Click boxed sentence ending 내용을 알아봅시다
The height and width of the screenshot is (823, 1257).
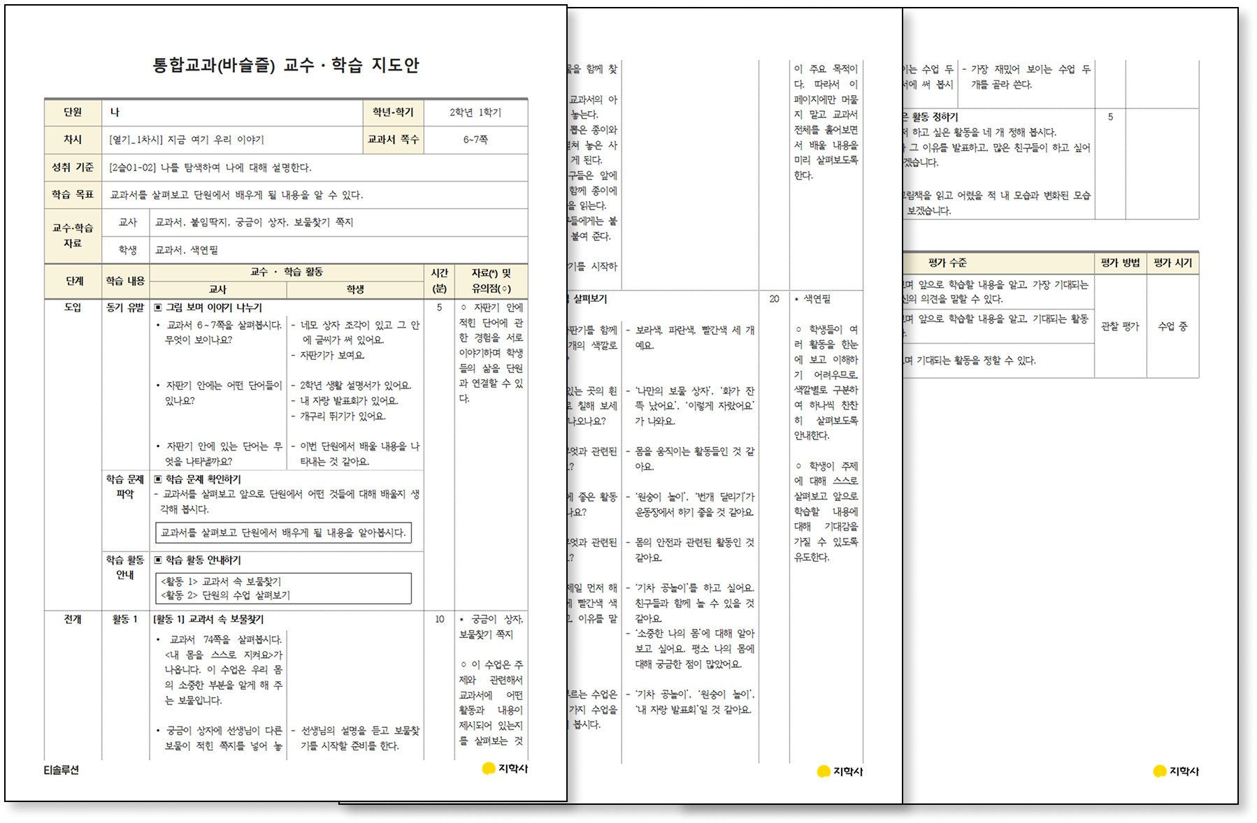coord(283,532)
